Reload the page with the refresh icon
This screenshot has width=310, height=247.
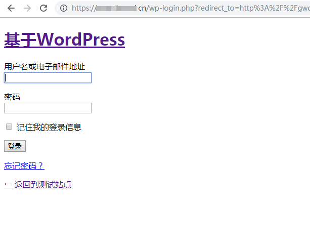click(x=43, y=8)
